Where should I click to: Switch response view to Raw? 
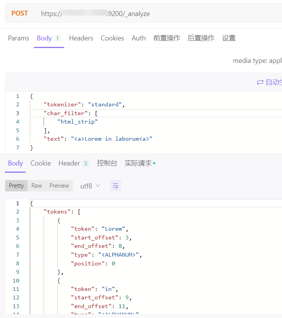[37, 186]
